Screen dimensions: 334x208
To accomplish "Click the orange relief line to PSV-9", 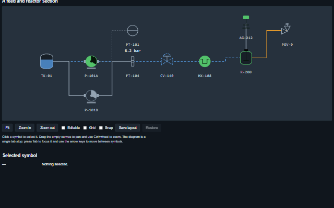I will pyautogui.click(x=267, y=44).
